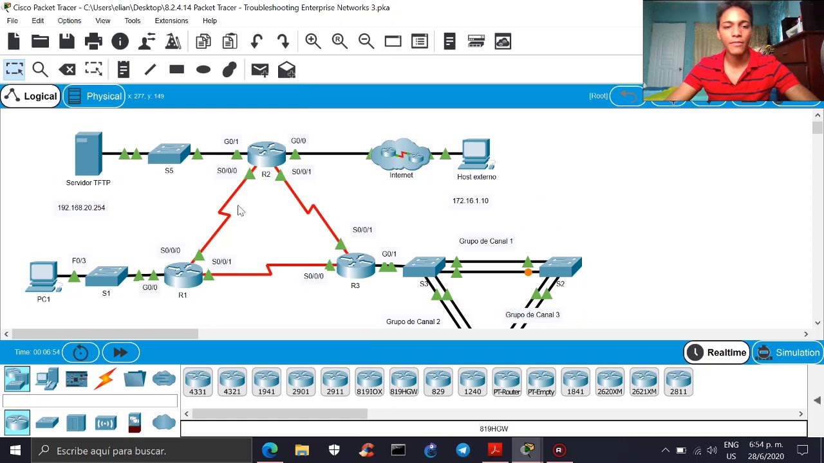This screenshot has width=824, height=463.
Task: Copy selection with copy icon
Action: pos(203,42)
